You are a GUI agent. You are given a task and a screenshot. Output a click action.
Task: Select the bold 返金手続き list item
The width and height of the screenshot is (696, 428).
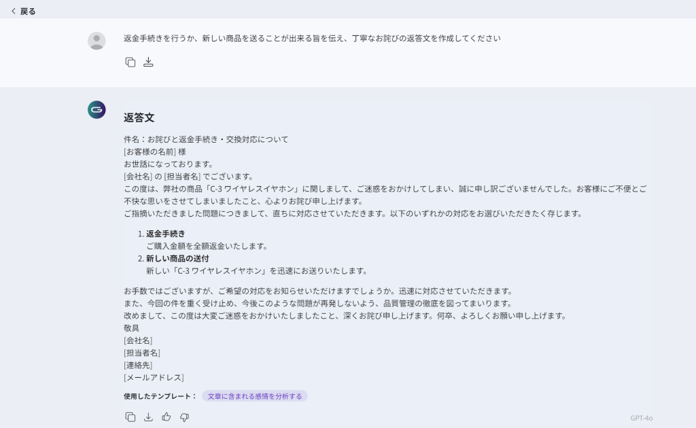pos(165,234)
